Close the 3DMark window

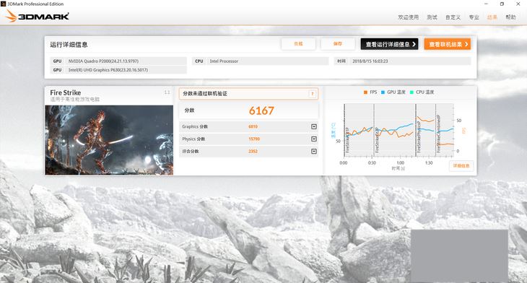518,4
